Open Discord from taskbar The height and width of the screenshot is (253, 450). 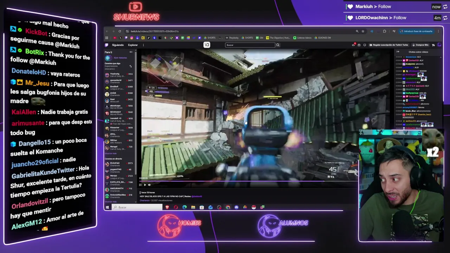236,207
